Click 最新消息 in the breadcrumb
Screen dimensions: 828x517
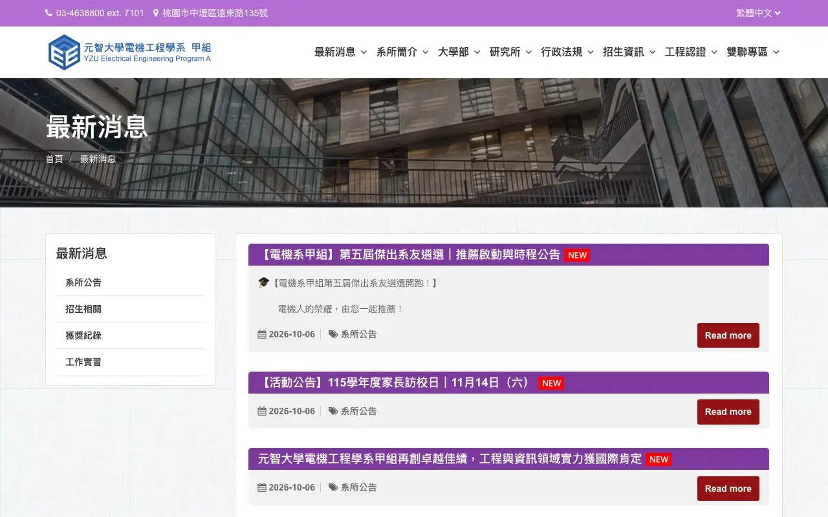pyautogui.click(x=98, y=159)
